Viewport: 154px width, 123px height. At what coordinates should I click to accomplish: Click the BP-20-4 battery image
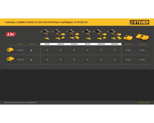[10, 60]
